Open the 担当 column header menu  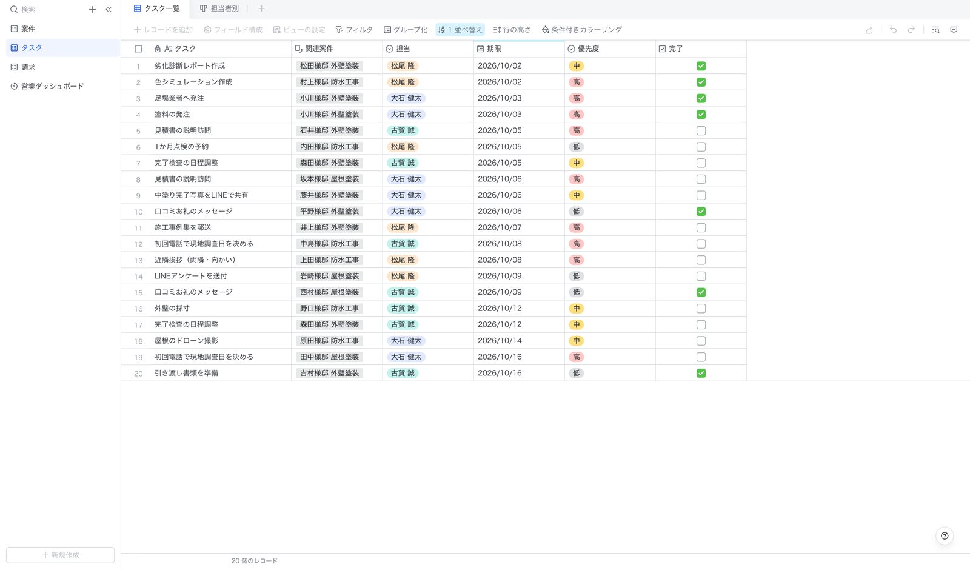428,49
